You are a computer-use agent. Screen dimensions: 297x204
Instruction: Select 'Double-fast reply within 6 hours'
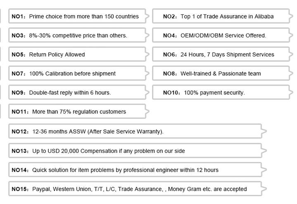click(77, 92)
